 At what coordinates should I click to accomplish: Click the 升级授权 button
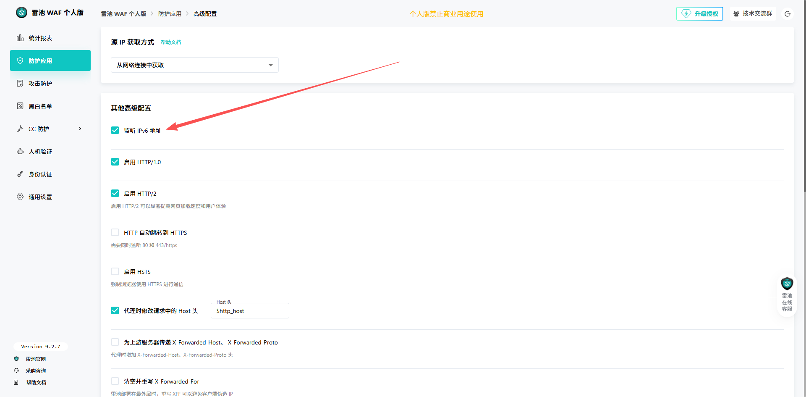pyautogui.click(x=699, y=14)
